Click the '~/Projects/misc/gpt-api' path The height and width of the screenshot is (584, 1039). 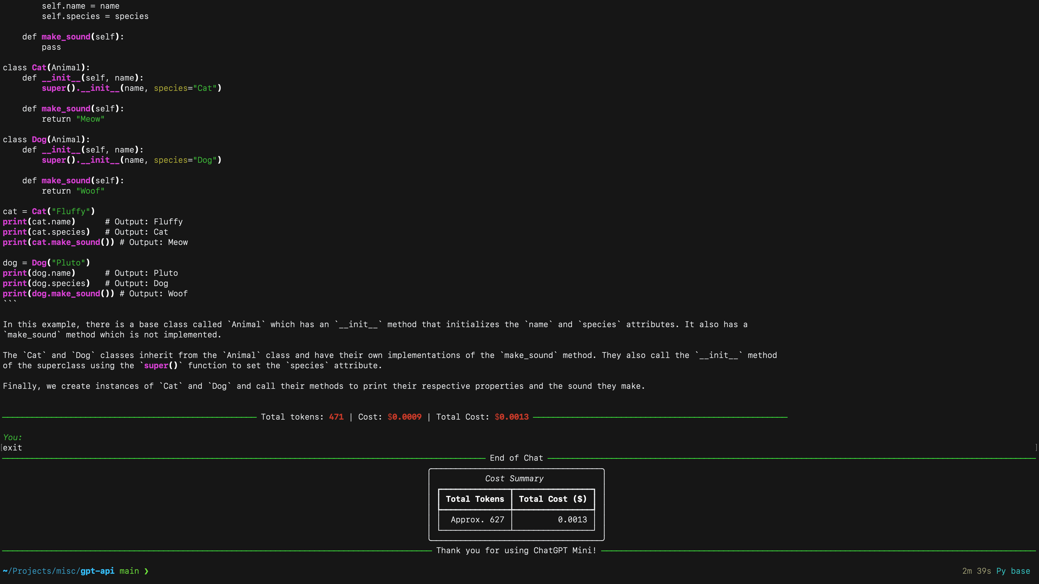58,571
